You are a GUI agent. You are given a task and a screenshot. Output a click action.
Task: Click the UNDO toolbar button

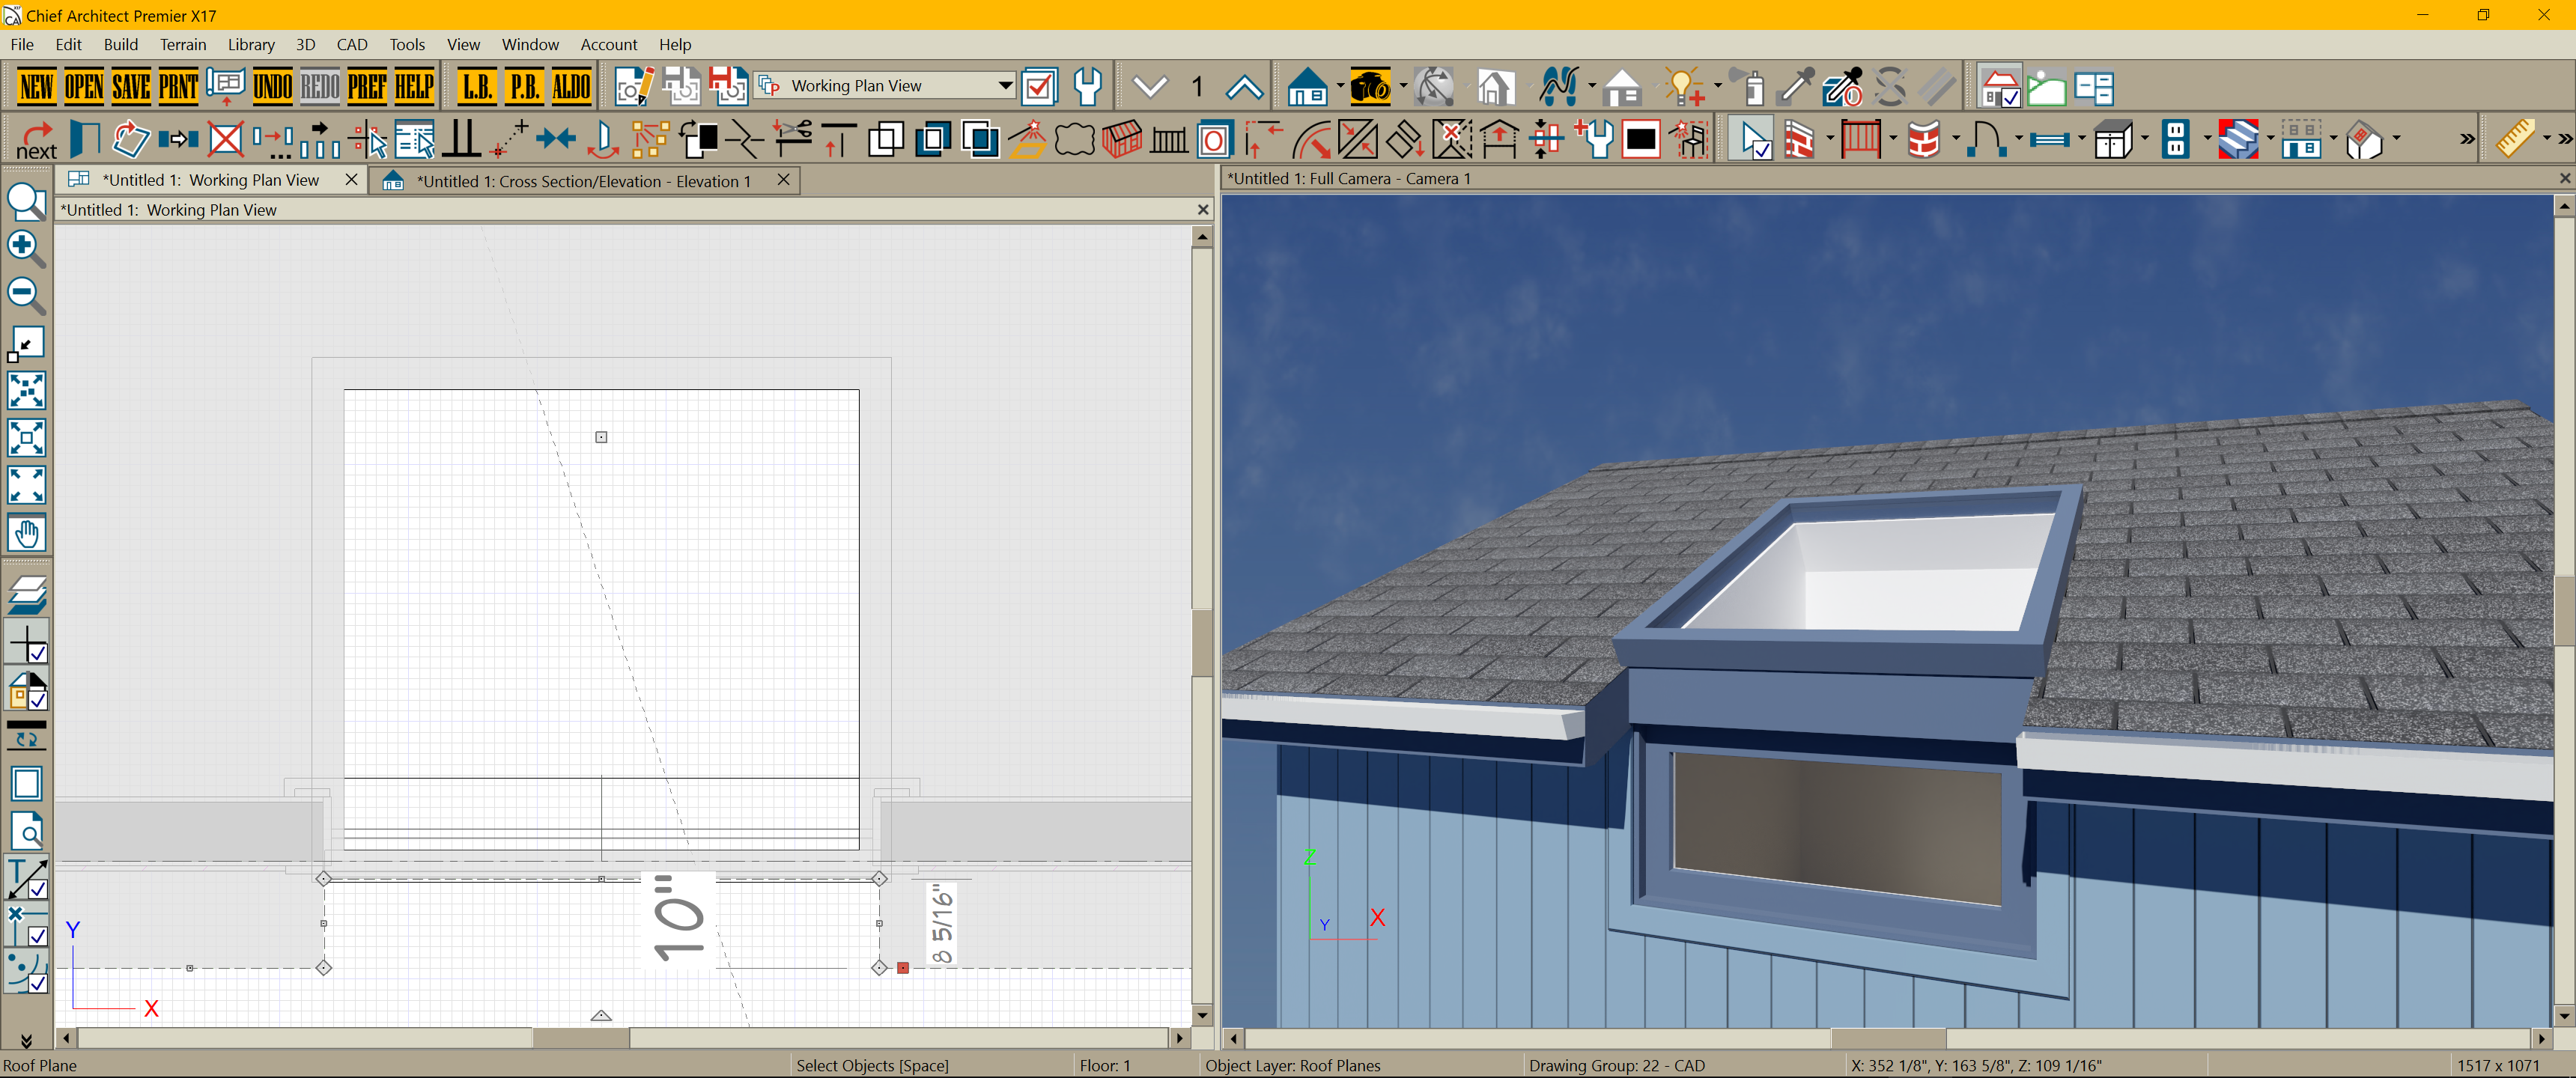click(x=272, y=87)
